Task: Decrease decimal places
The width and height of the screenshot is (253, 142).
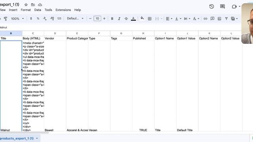Action: pyautogui.click(x=45, y=19)
